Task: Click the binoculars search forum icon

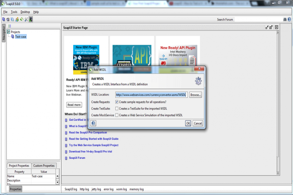Action: pos(285,19)
